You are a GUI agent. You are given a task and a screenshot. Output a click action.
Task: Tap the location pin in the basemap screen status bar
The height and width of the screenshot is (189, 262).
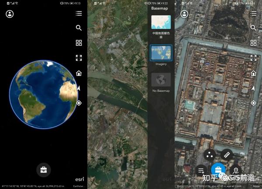pos(145,3)
